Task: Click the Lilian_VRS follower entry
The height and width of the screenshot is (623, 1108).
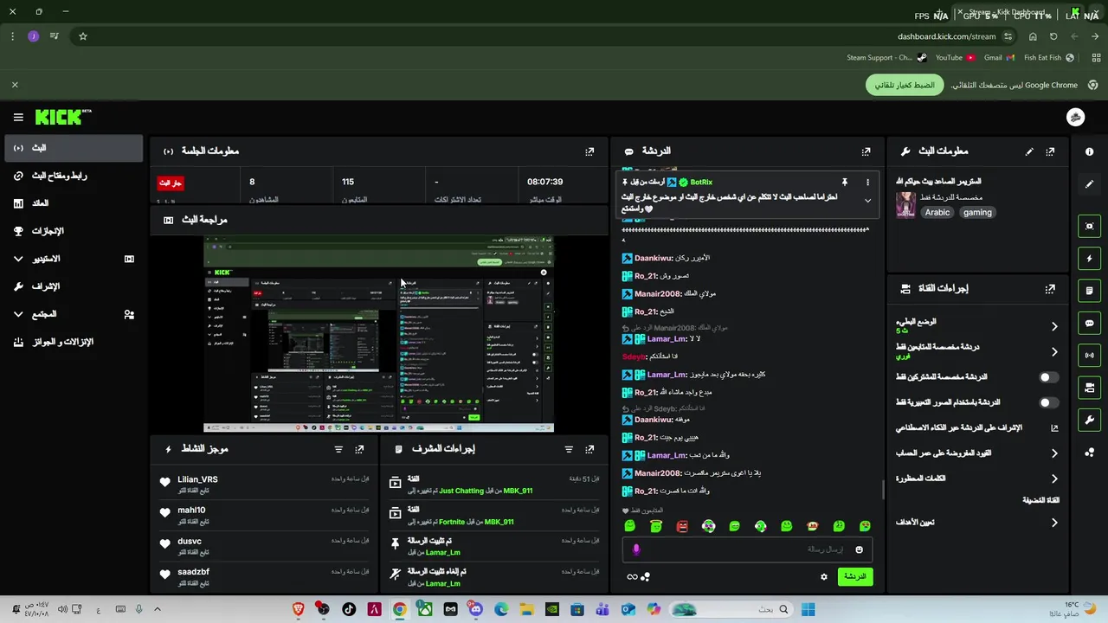Action: click(x=265, y=484)
